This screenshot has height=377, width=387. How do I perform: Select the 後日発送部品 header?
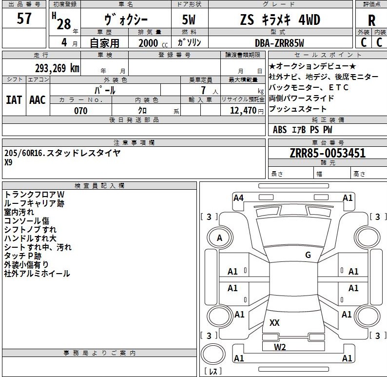tap(134, 120)
